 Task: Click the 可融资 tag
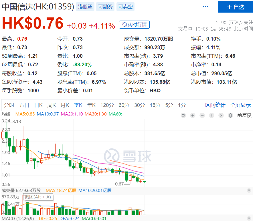(105, 7)
